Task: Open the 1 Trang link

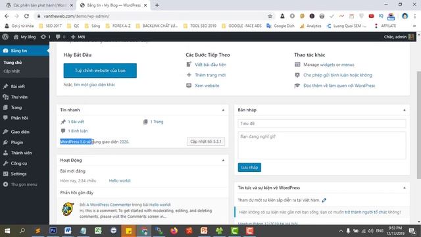Action: 157,122
